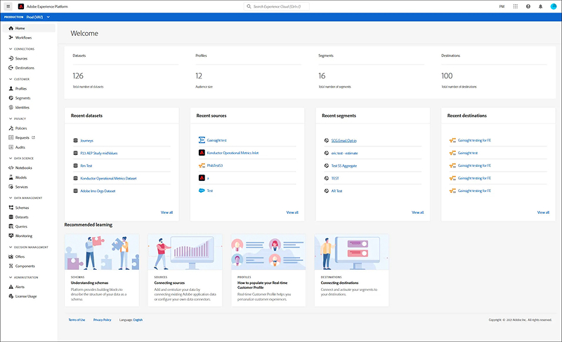The width and height of the screenshot is (562, 342).
Task: Click the Workflows sidebar icon
Action: [11, 38]
